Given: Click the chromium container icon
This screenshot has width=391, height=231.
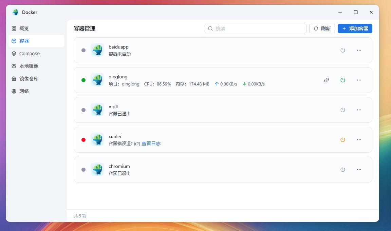Looking at the screenshot, I should pyautogui.click(x=97, y=170).
